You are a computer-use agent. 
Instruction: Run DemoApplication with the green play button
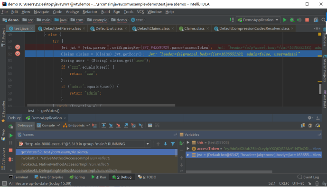[x=285, y=20]
